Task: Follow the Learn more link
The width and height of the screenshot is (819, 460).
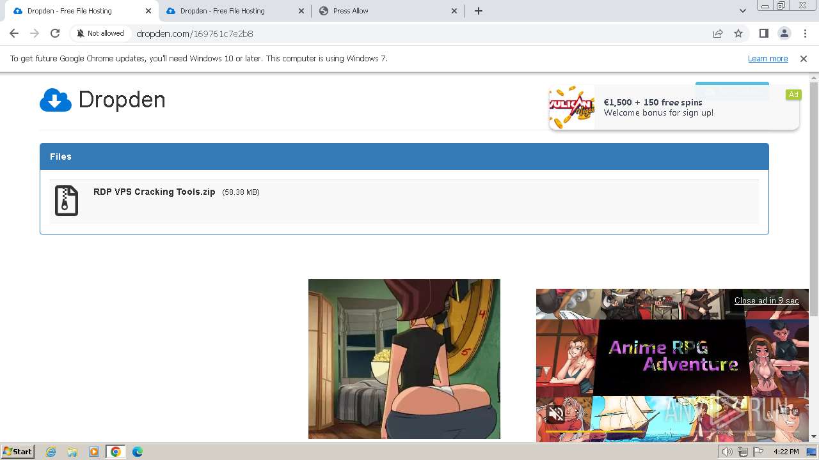Action: coord(768,58)
